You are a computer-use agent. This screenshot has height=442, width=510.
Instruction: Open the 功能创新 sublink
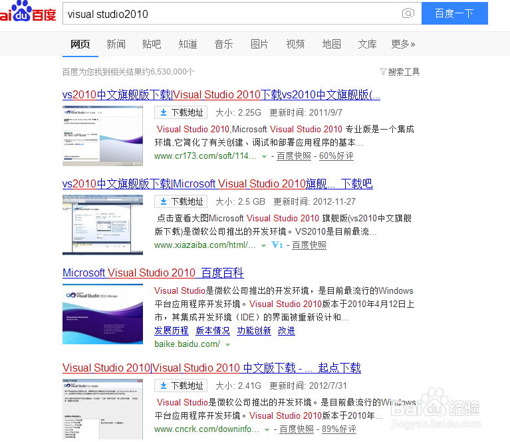coord(254,331)
